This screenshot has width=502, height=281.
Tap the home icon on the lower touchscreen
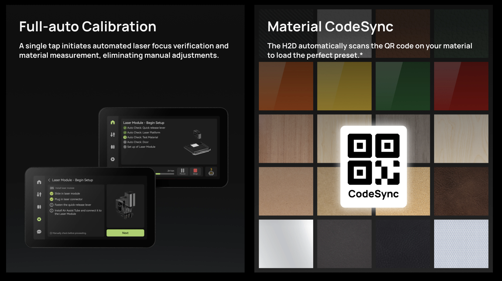(x=39, y=182)
